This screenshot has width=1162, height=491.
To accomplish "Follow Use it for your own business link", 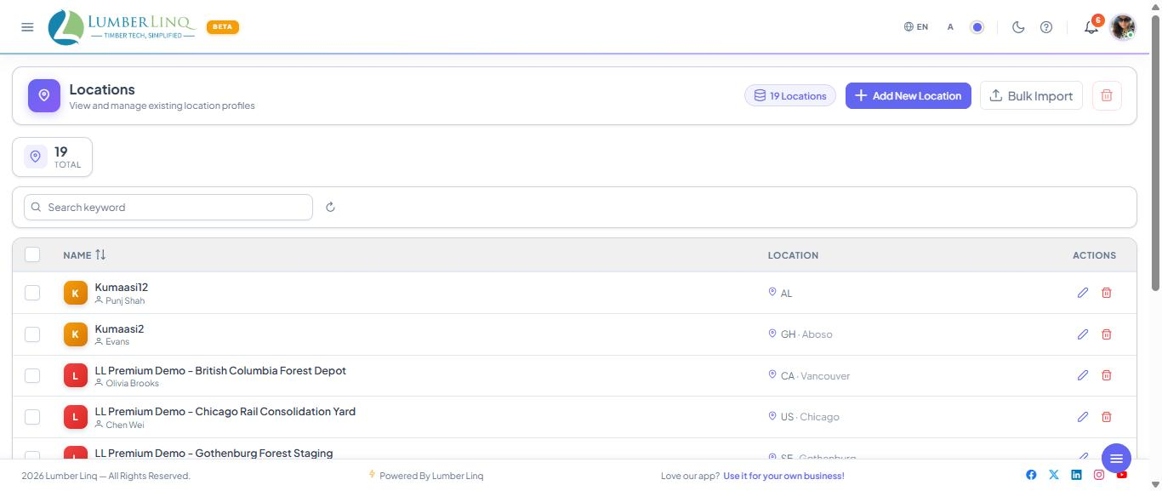I will coord(783,476).
